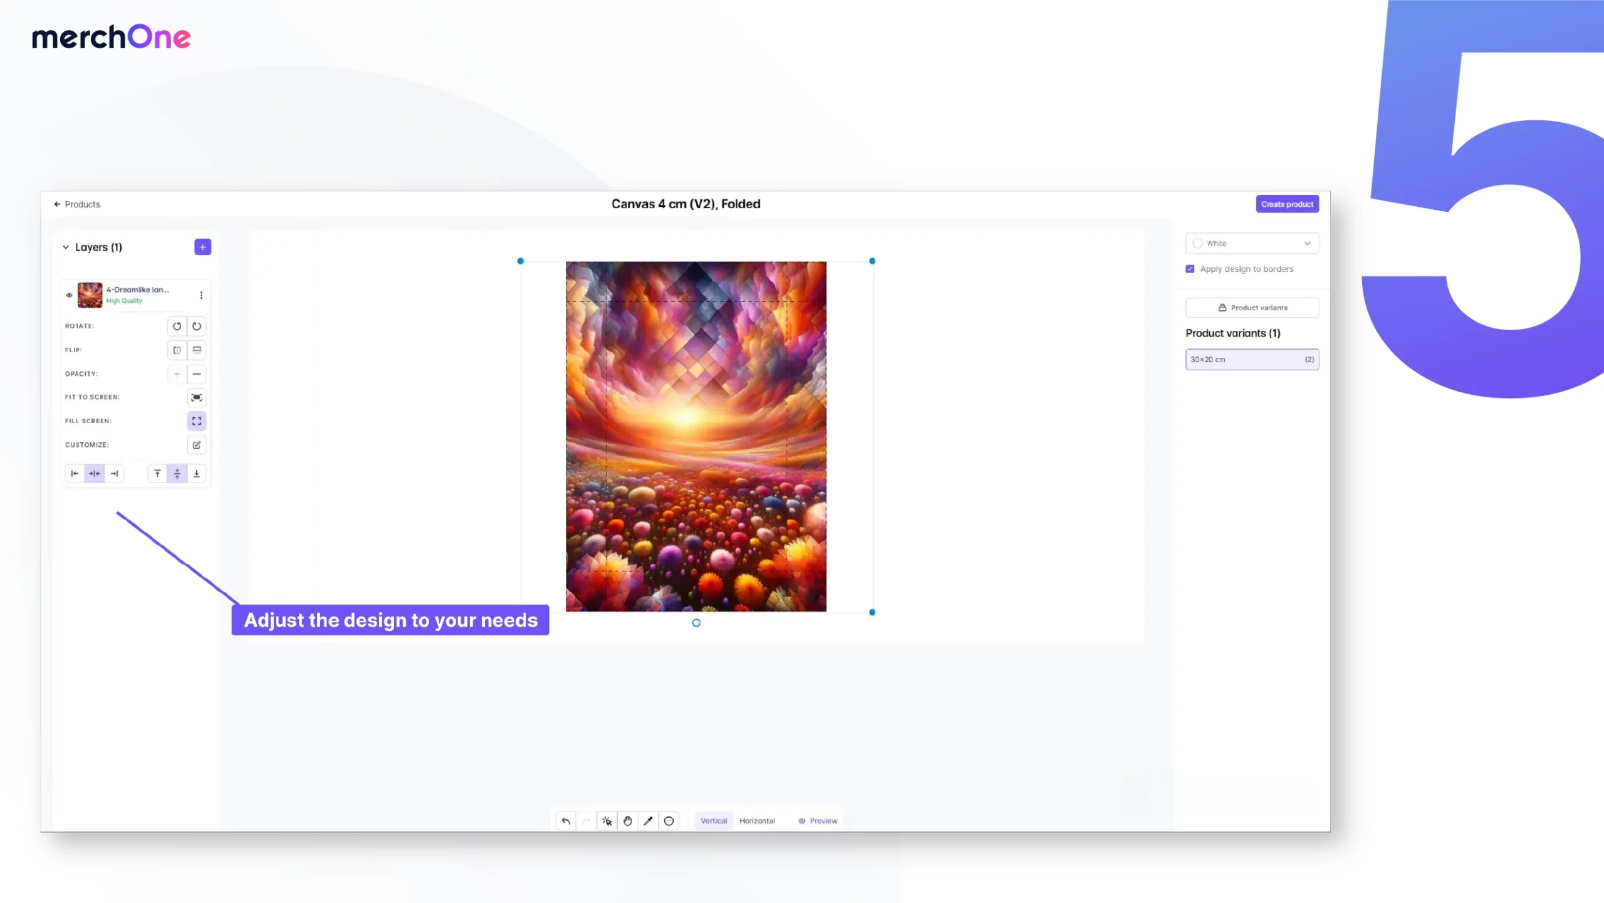
Task: Toggle the Fill Screen button
Action: (x=197, y=421)
